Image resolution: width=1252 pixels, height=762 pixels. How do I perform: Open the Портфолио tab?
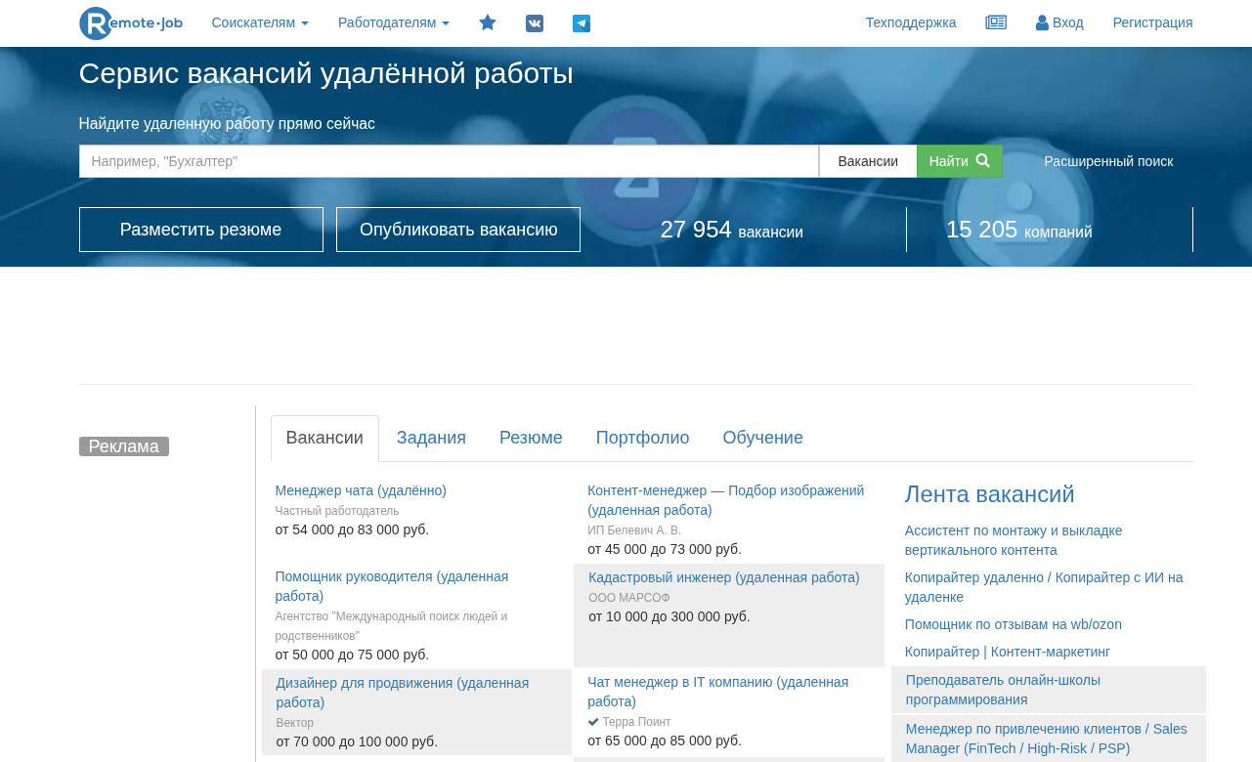coord(642,438)
